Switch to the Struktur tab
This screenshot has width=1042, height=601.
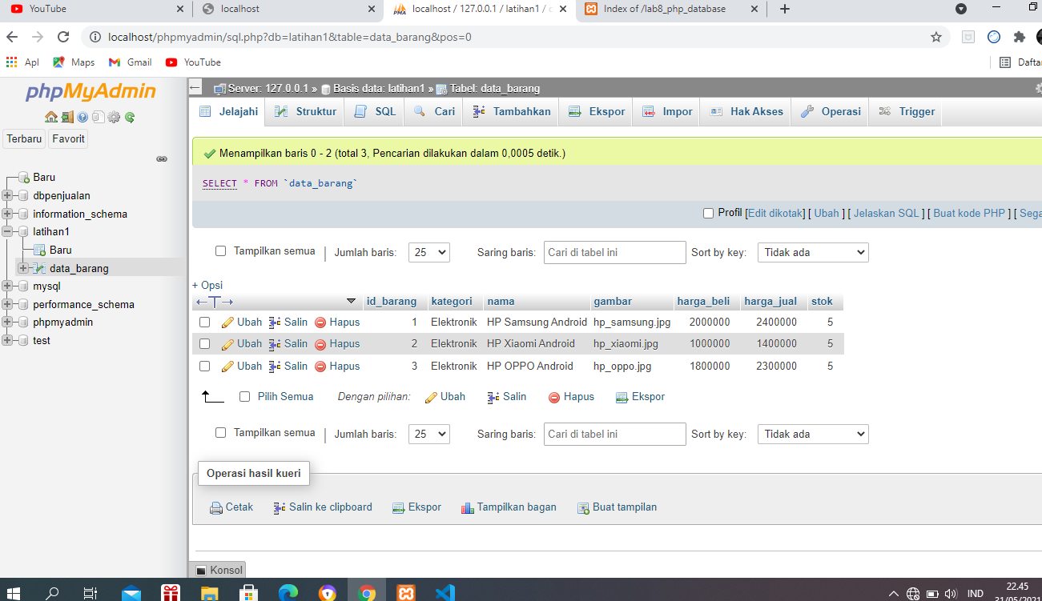click(x=304, y=111)
